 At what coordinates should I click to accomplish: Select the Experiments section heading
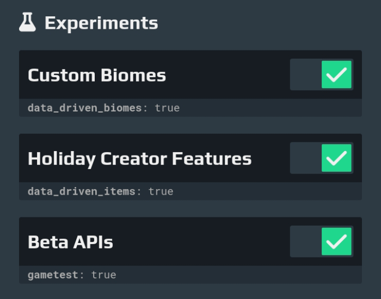point(101,23)
